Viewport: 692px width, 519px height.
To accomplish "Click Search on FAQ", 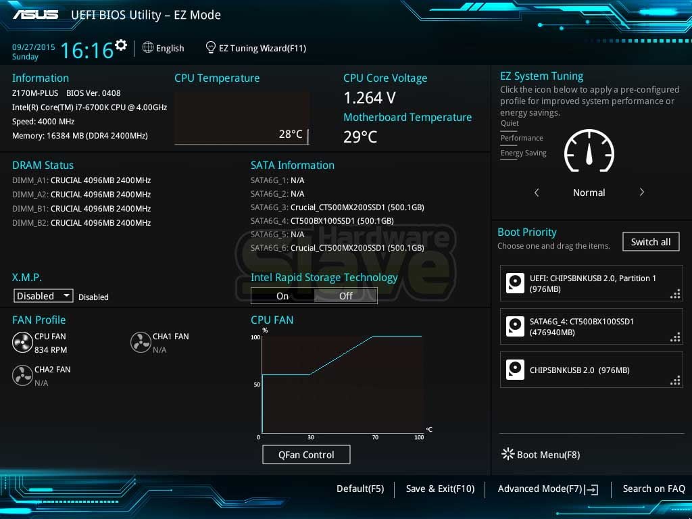I will click(653, 489).
